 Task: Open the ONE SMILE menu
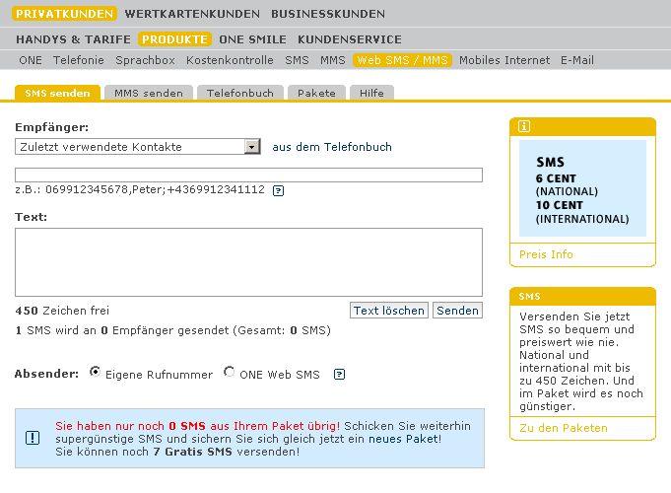252,39
